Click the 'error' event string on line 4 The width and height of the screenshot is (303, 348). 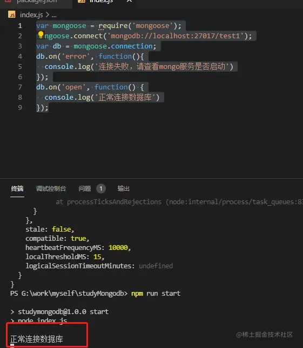click(76, 57)
